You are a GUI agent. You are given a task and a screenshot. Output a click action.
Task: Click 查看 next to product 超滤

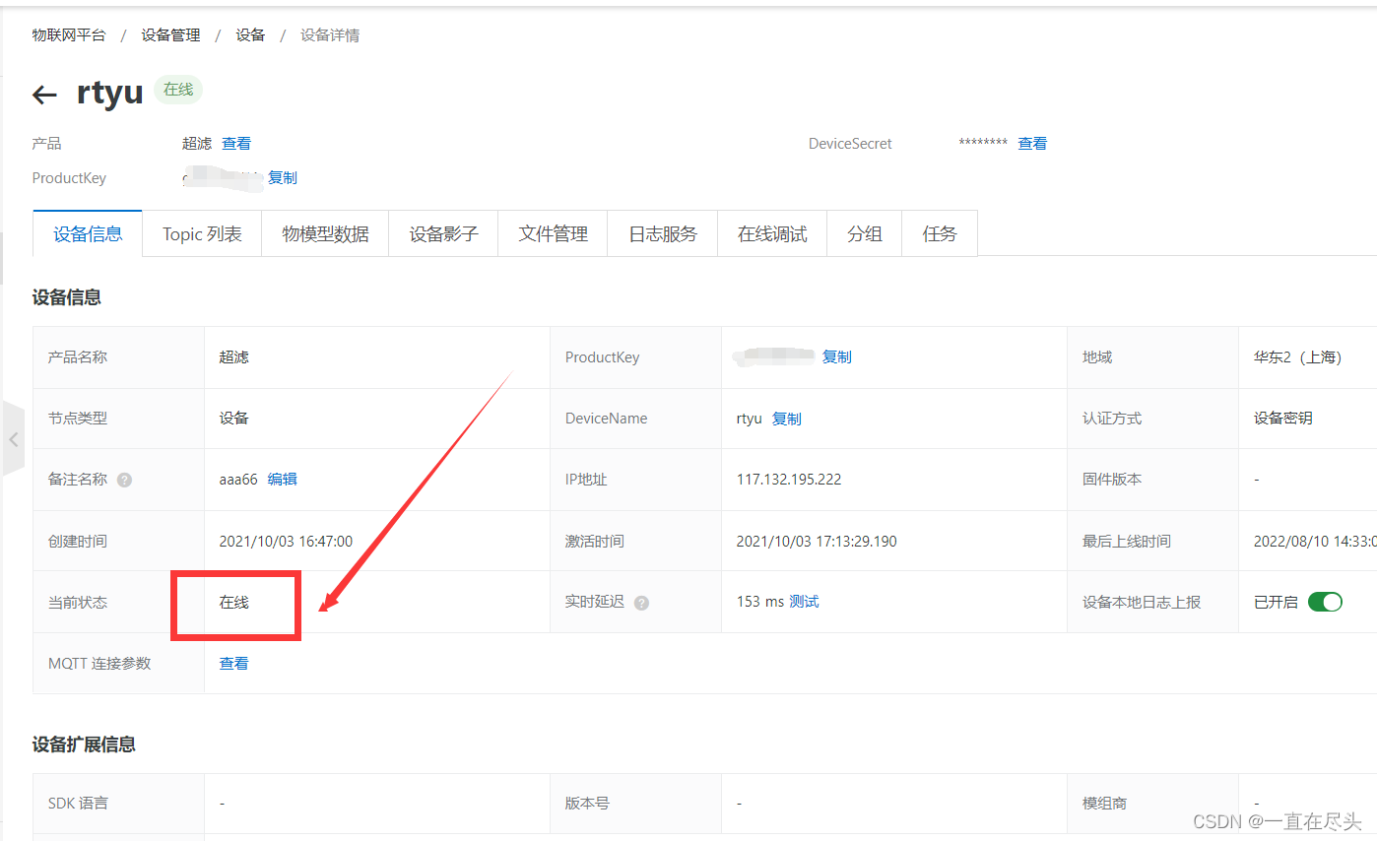click(236, 144)
